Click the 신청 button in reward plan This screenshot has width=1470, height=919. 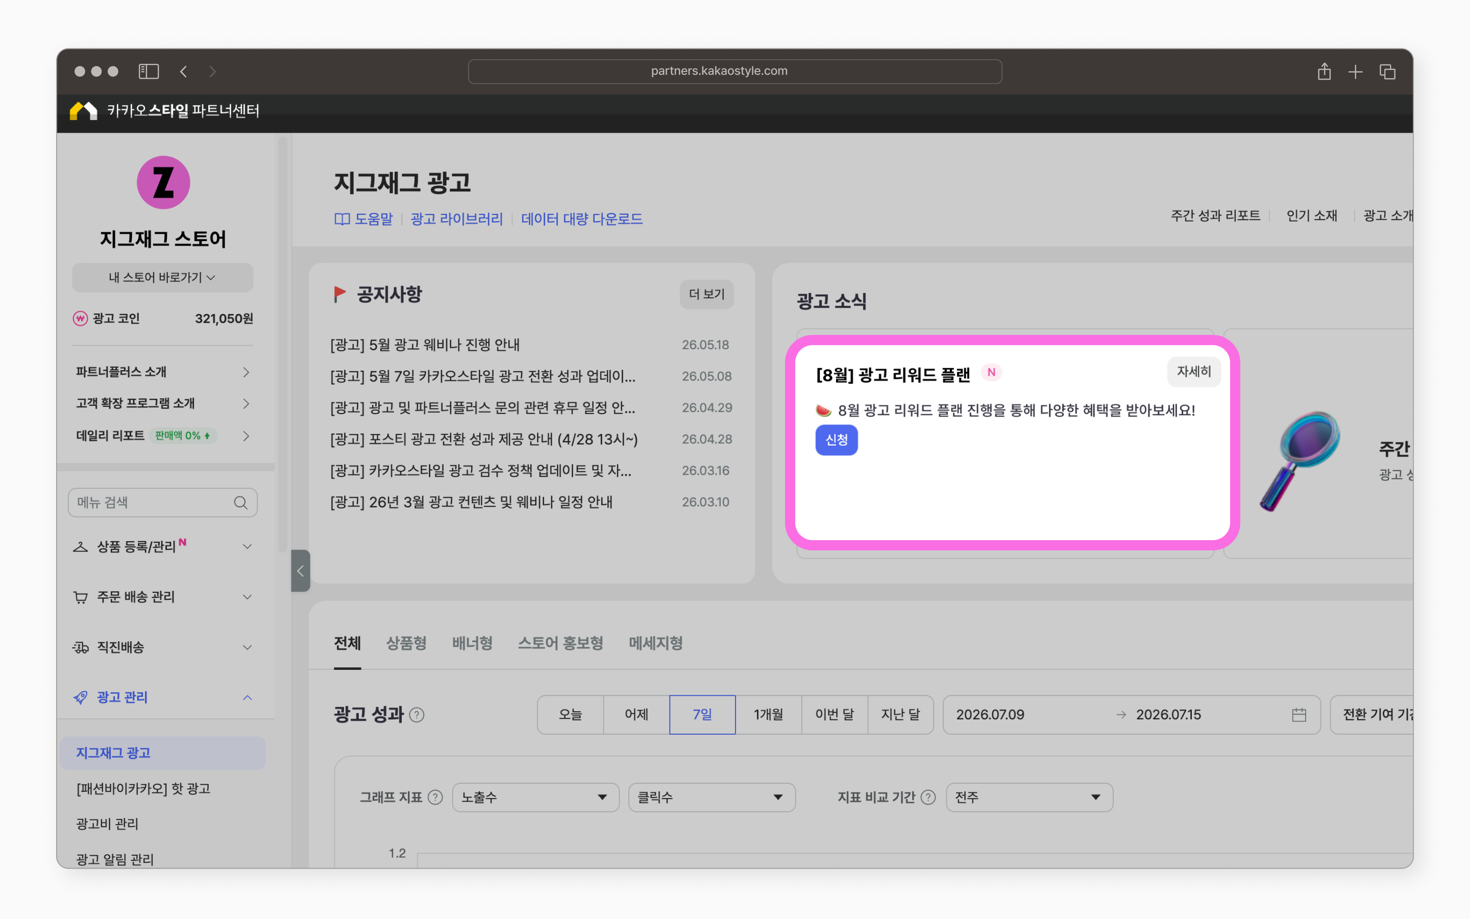coord(837,440)
